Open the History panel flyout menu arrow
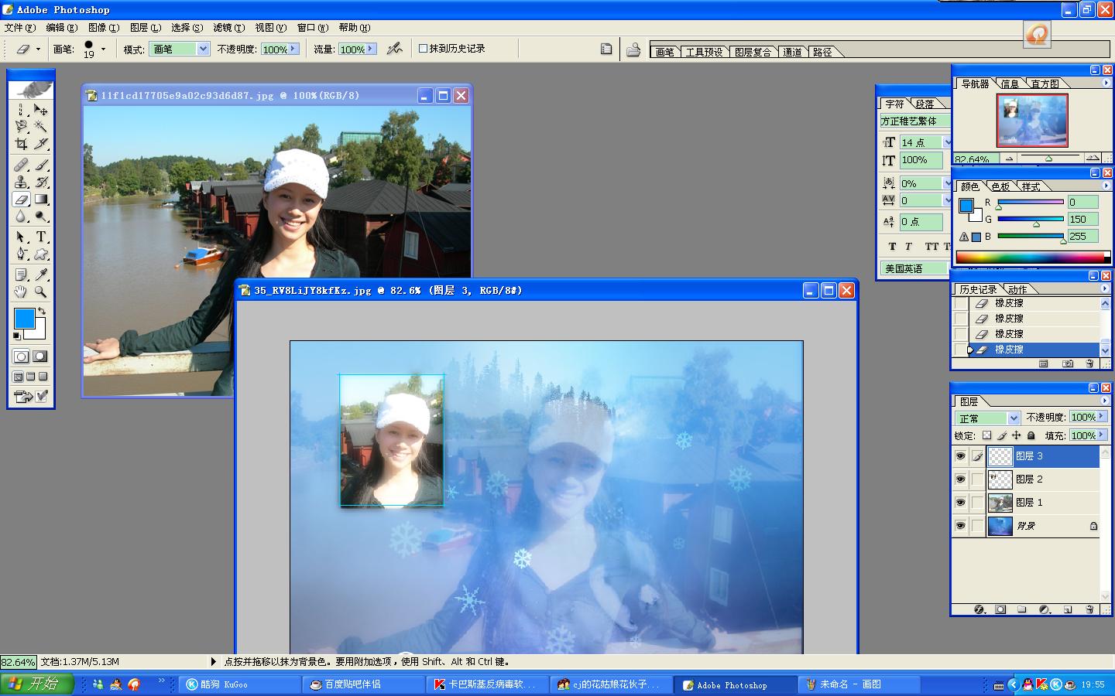Viewport: 1115px width, 696px height. [x=1104, y=288]
